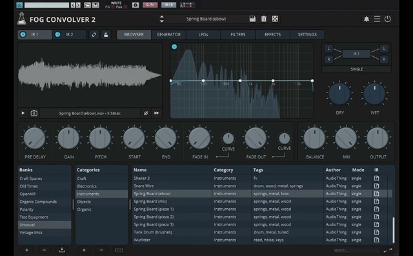Click the PRE DELAY knob
Viewport: 413px width, 256px height.
(x=34, y=138)
